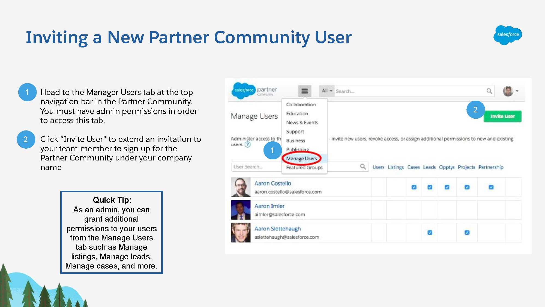This screenshot has width=545, height=307.
Task: Select Collaboration from the navigation menu
Action: pos(301,105)
